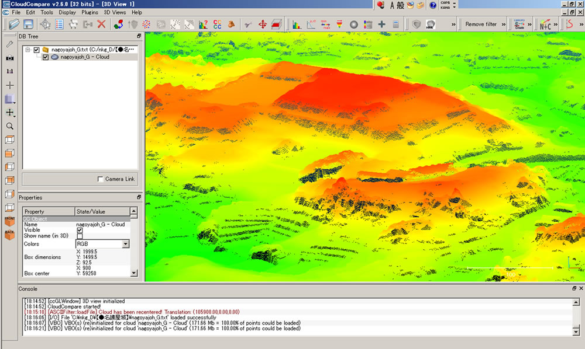Click the camera icon in view sidebar
The height and width of the screenshot is (349, 585).
coord(10,58)
